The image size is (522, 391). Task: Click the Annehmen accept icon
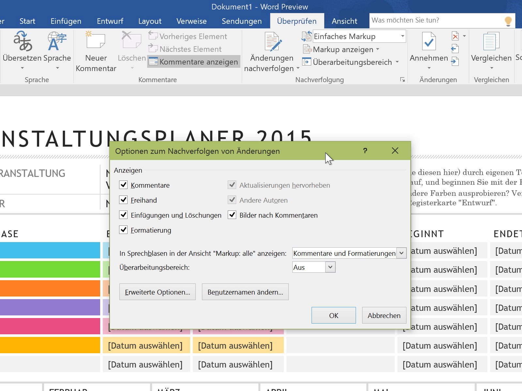(x=429, y=41)
